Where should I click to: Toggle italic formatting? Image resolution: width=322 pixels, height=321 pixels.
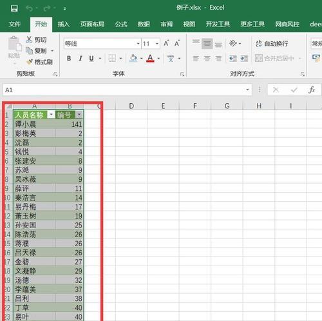pyautogui.click(x=80, y=58)
